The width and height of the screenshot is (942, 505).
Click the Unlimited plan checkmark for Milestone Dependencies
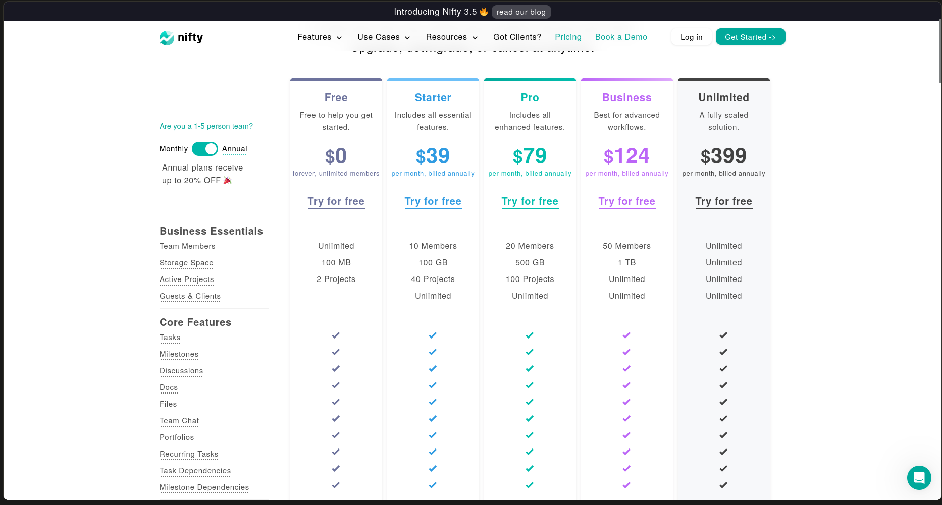pyautogui.click(x=723, y=485)
